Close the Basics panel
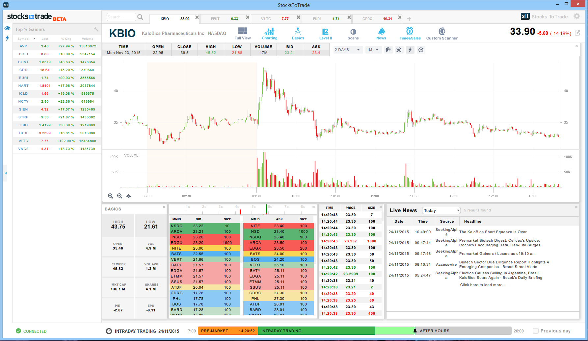588x341 pixels. point(164,207)
